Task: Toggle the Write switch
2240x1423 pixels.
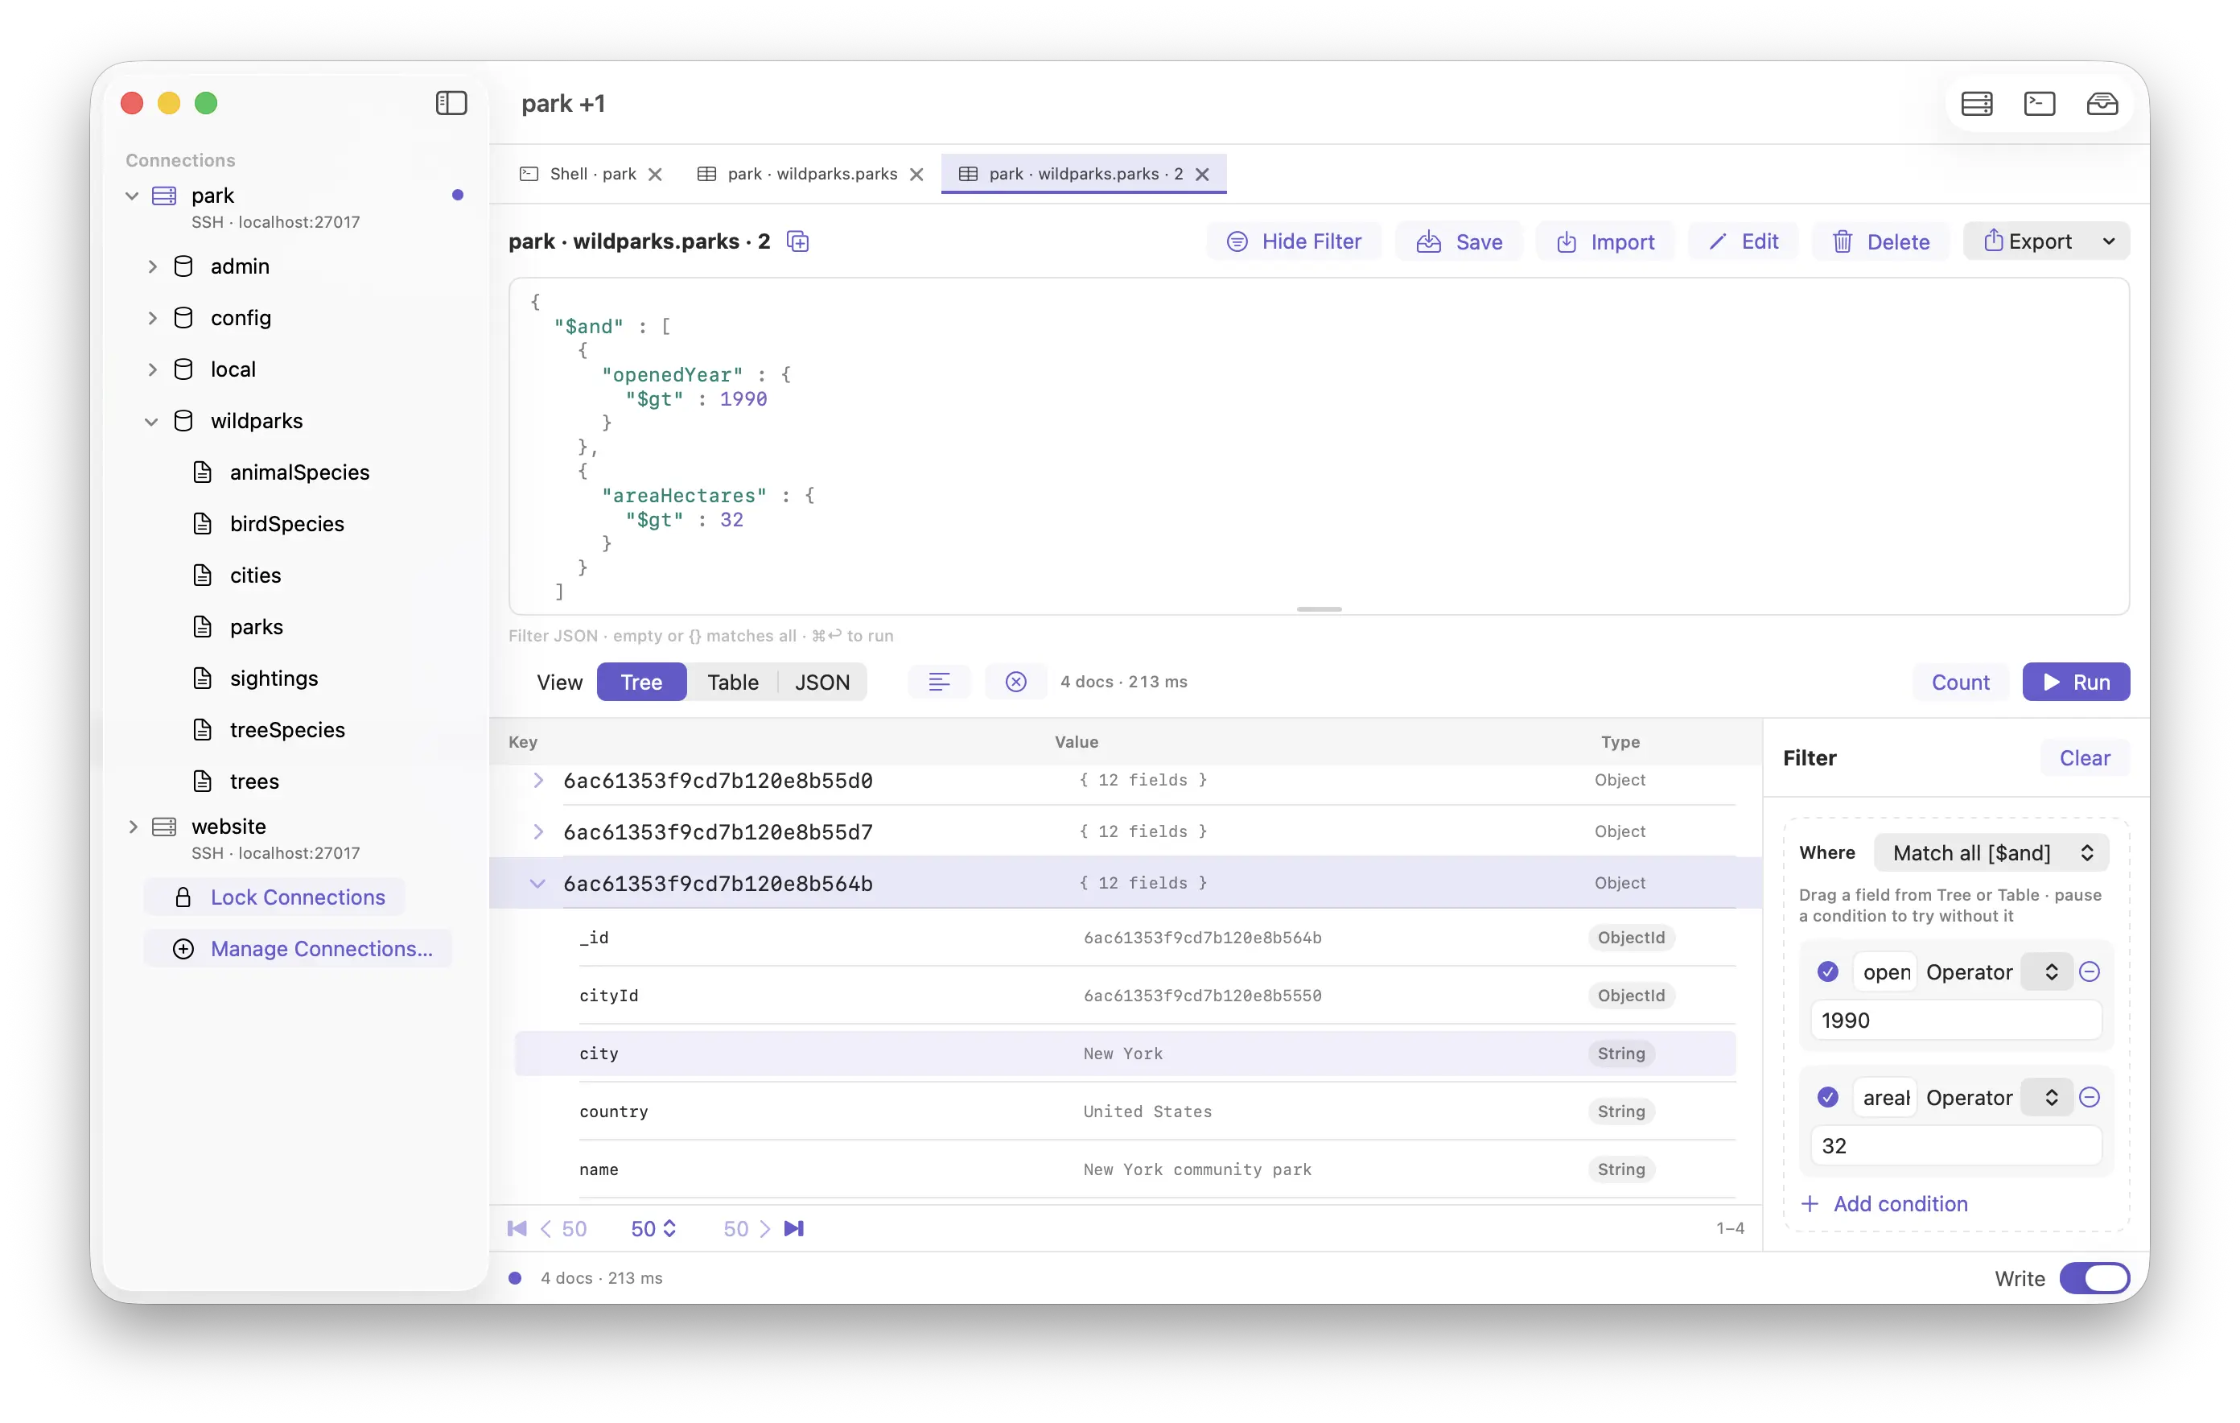Action: pos(2094,1278)
